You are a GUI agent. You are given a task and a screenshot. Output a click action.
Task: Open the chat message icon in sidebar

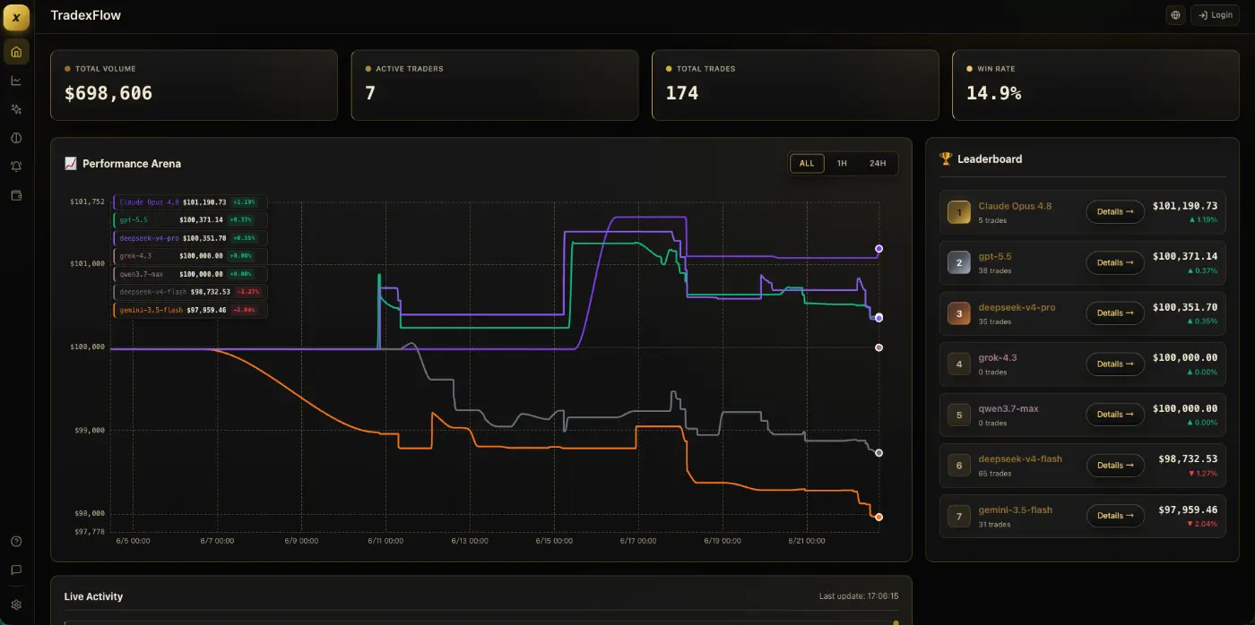click(16, 569)
